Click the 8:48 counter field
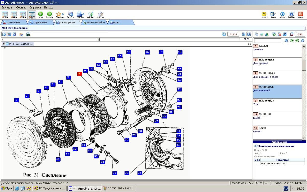The image size is (307, 192). pos(300,34)
